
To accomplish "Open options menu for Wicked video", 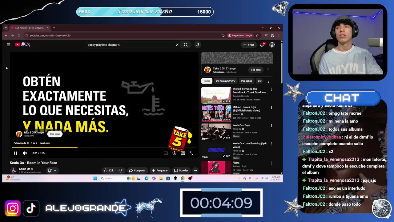I will click(x=271, y=89).
